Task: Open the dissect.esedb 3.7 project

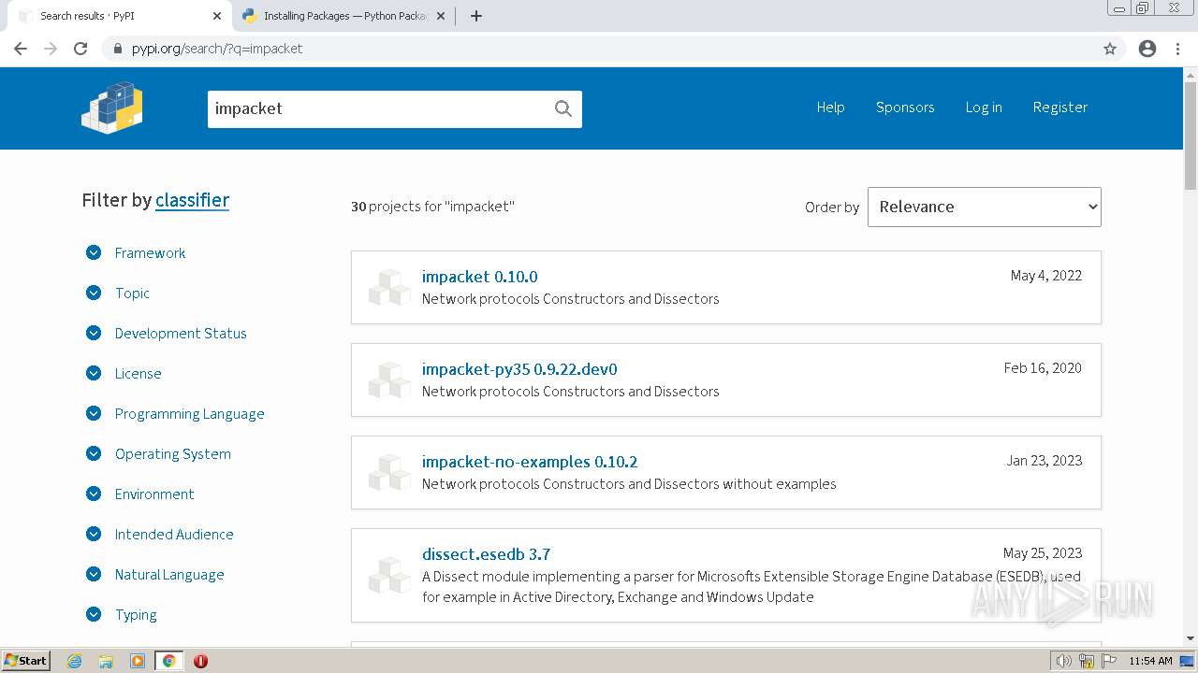Action: tap(486, 554)
